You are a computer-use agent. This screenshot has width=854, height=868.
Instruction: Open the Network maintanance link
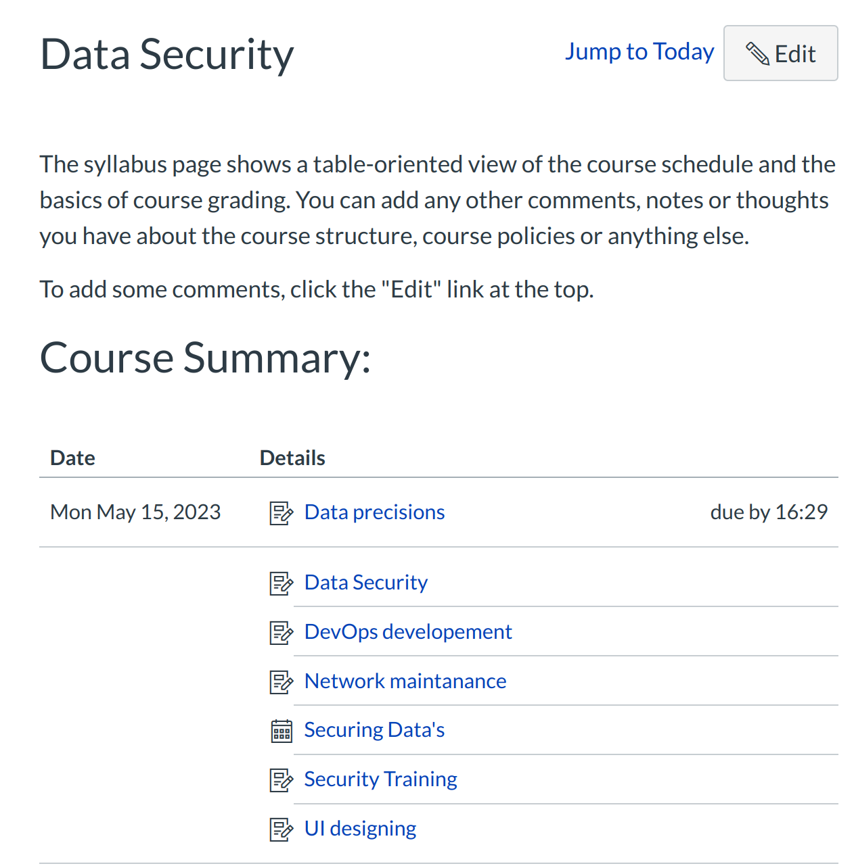tap(405, 681)
